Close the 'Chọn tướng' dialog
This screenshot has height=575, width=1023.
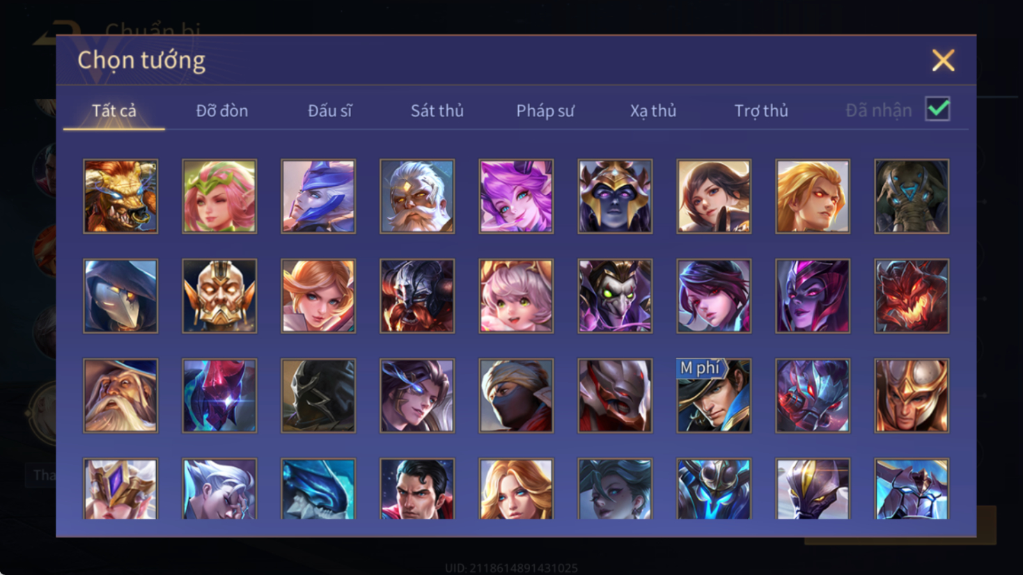coord(943,61)
